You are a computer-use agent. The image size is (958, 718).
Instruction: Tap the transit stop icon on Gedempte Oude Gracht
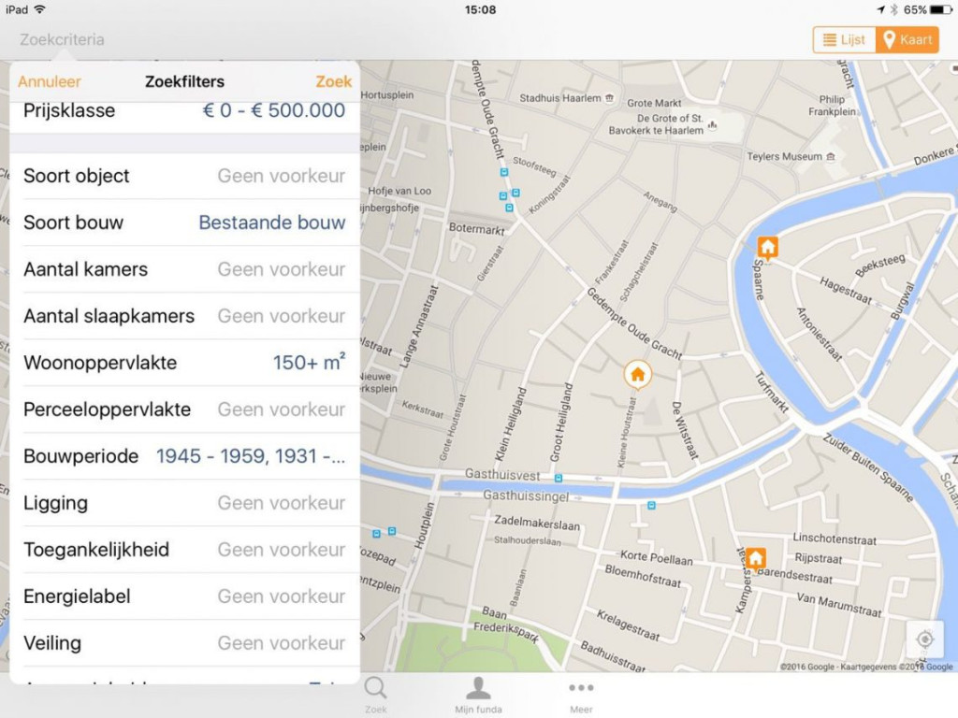coord(503,172)
